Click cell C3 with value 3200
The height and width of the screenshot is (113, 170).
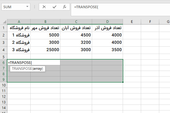[x=76, y=43]
